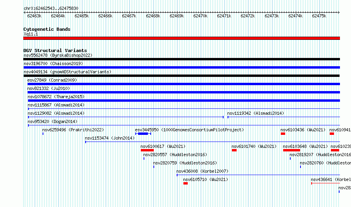
Task: Select the blue nsv821332 variant bar
Action: click(x=184, y=92)
